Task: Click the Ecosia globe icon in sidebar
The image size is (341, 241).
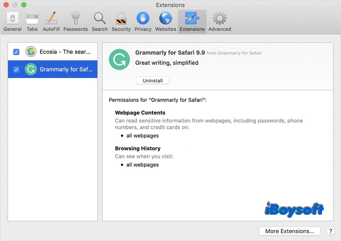Action: [31, 52]
